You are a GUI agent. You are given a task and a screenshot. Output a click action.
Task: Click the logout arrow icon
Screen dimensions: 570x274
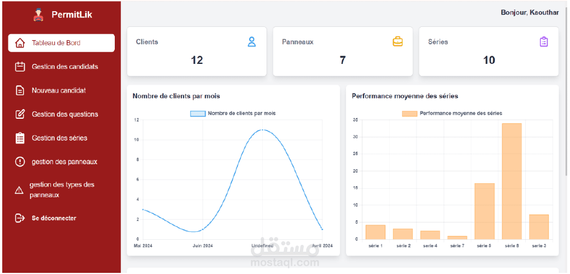pos(20,219)
